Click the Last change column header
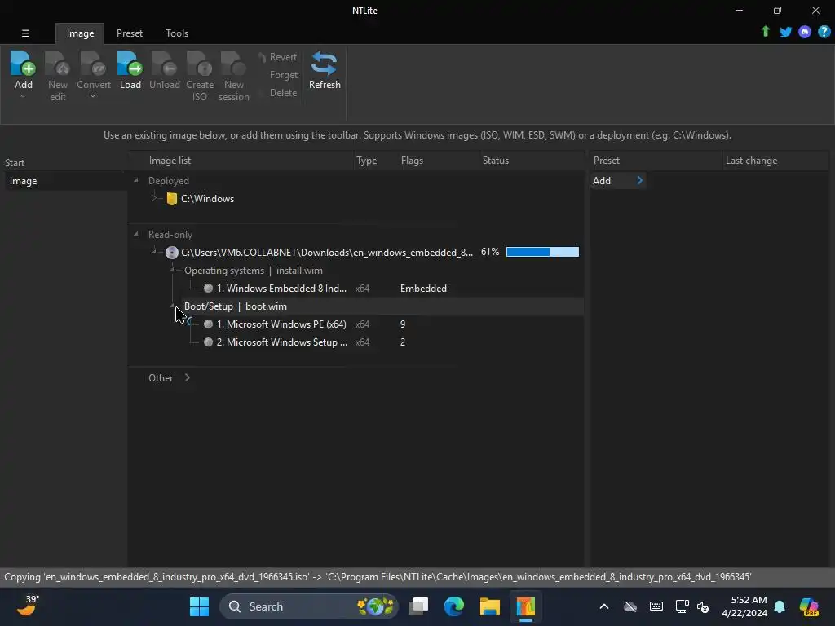This screenshot has height=626, width=835. point(775,161)
